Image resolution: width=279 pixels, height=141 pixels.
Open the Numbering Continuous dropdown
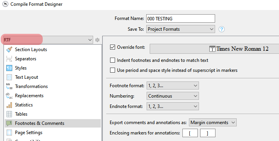pyautogui.click(x=173, y=96)
